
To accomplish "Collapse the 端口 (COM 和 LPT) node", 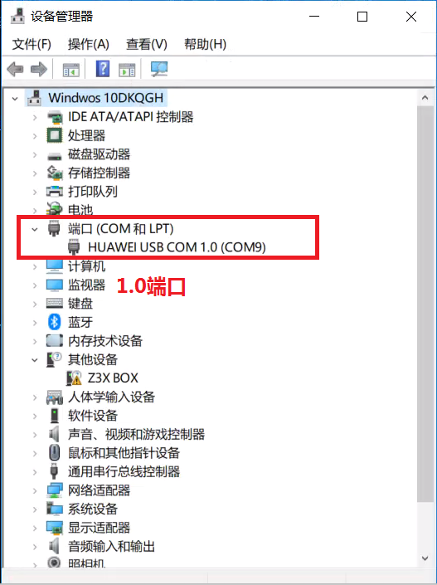I will (35, 229).
